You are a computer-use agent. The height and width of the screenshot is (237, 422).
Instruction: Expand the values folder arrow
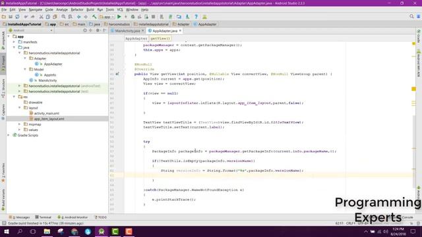tap(19, 130)
